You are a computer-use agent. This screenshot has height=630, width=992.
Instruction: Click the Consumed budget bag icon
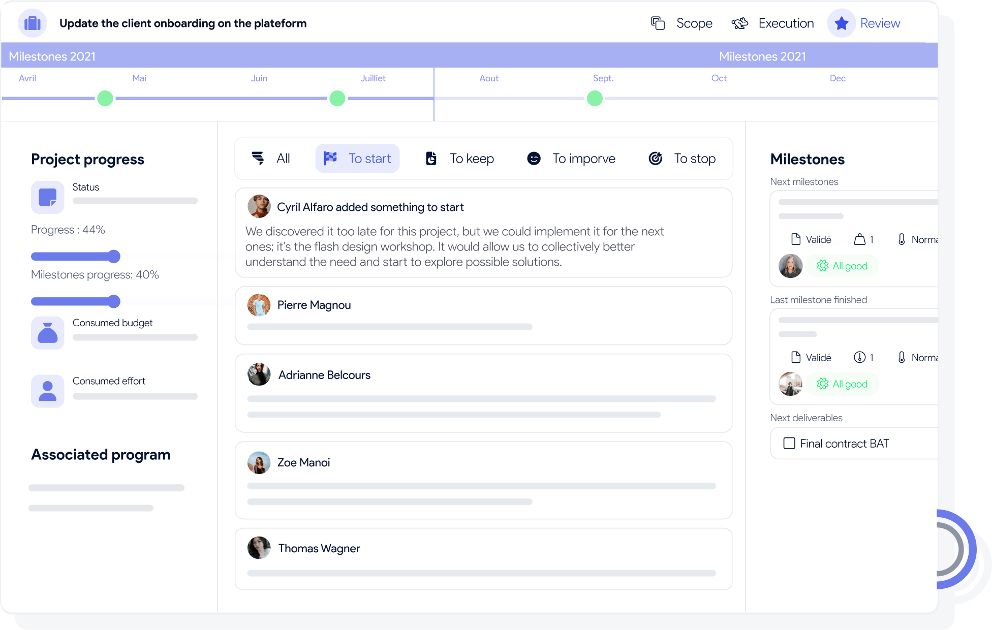pos(48,333)
